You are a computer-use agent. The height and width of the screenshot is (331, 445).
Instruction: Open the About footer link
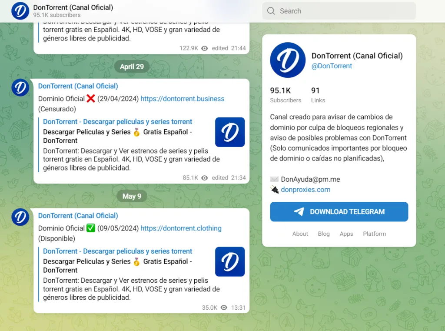(300, 234)
